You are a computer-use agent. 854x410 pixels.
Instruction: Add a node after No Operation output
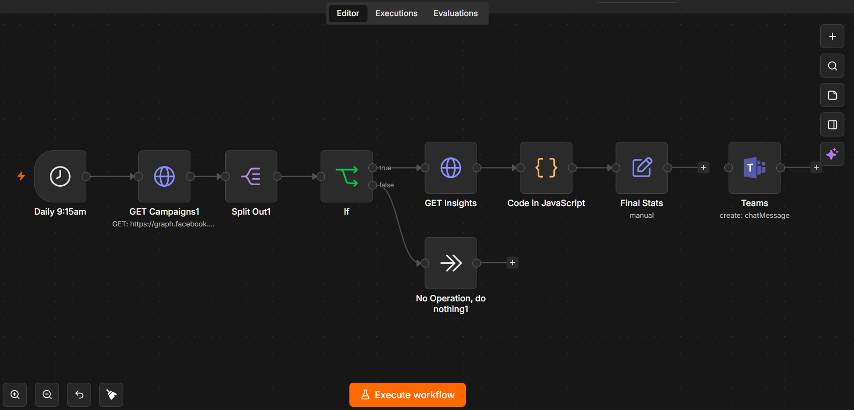[x=513, y=263]
